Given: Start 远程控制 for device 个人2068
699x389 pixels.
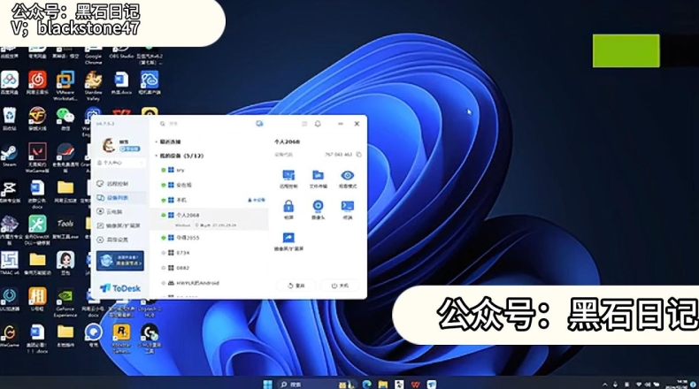Looking at the screenshot, I should coord(288,179).
